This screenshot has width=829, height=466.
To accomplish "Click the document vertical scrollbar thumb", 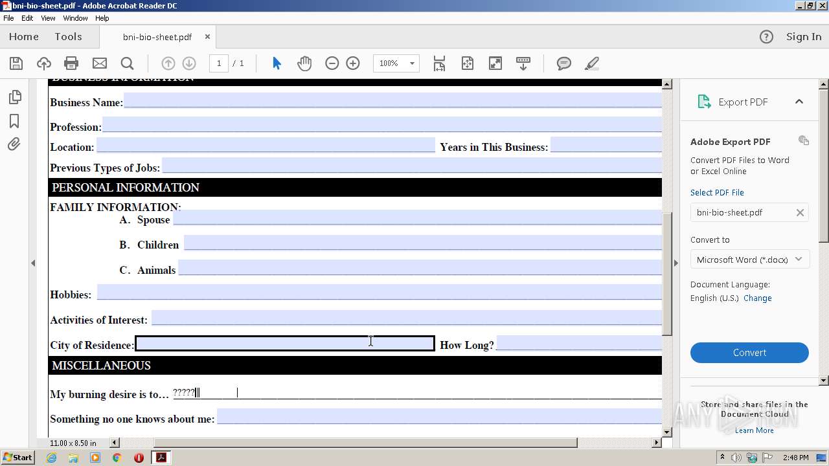I will (666, 273).
